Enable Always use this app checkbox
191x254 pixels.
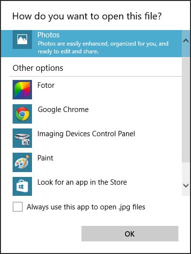click(17, 206)
